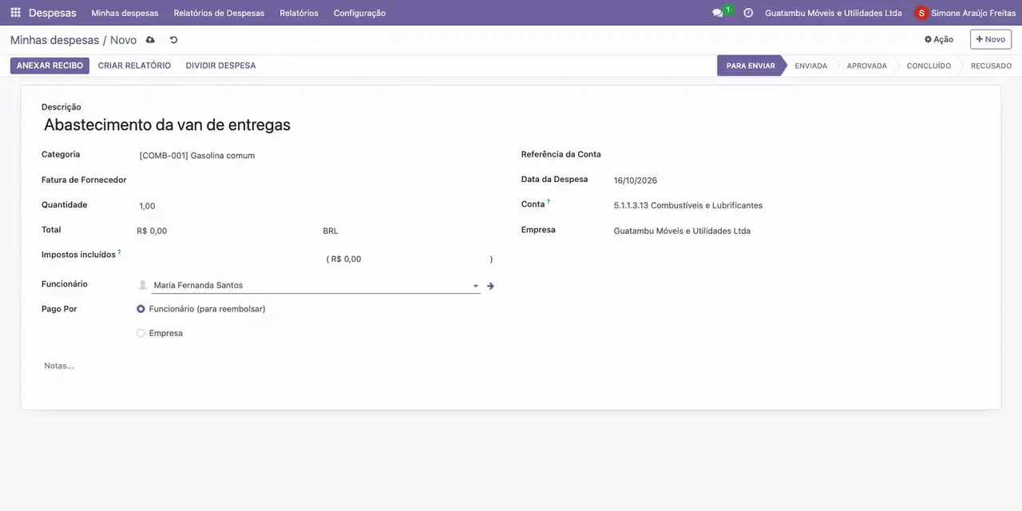Screen dimensions: 1022x511
Task: Click Simone Araújo Freitas user avatar
Action: pyautogui.click(x=921, y=13)
